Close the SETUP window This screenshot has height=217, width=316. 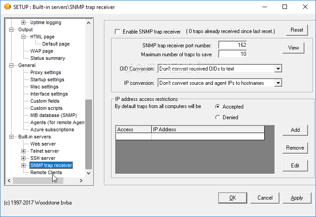pos(305,7)
